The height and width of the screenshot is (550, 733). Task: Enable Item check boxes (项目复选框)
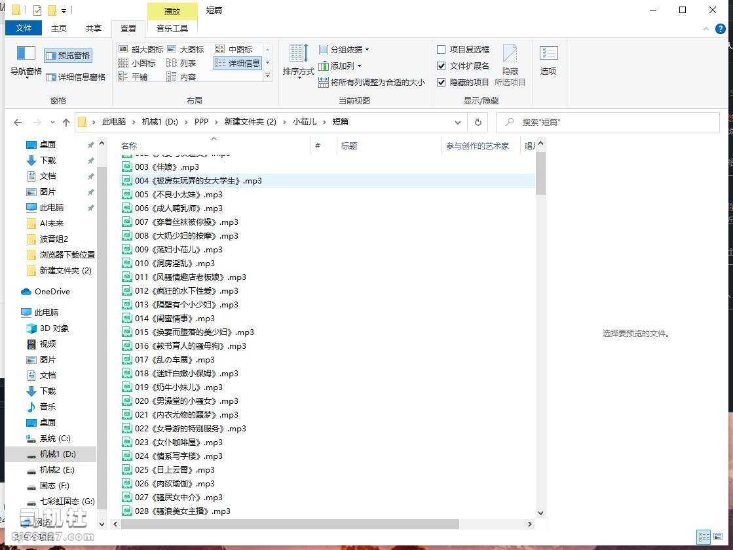[x=463, y=50]
